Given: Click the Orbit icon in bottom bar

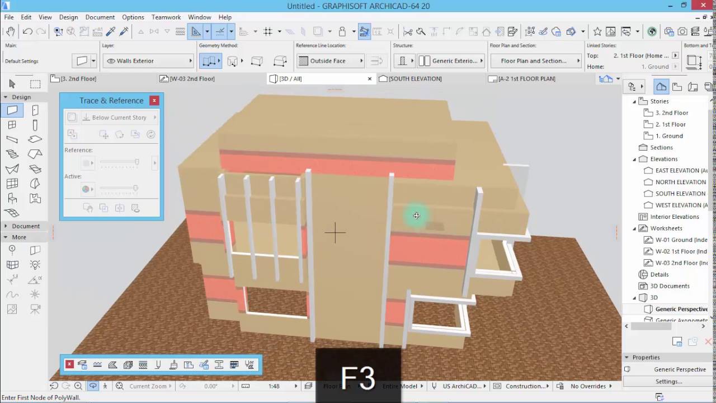Looking at the screenshot, I should point(93,386).
